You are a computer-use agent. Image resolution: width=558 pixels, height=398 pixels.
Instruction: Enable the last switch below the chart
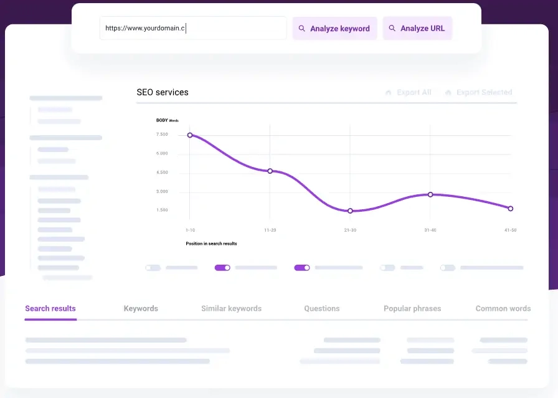pos(447,268)
